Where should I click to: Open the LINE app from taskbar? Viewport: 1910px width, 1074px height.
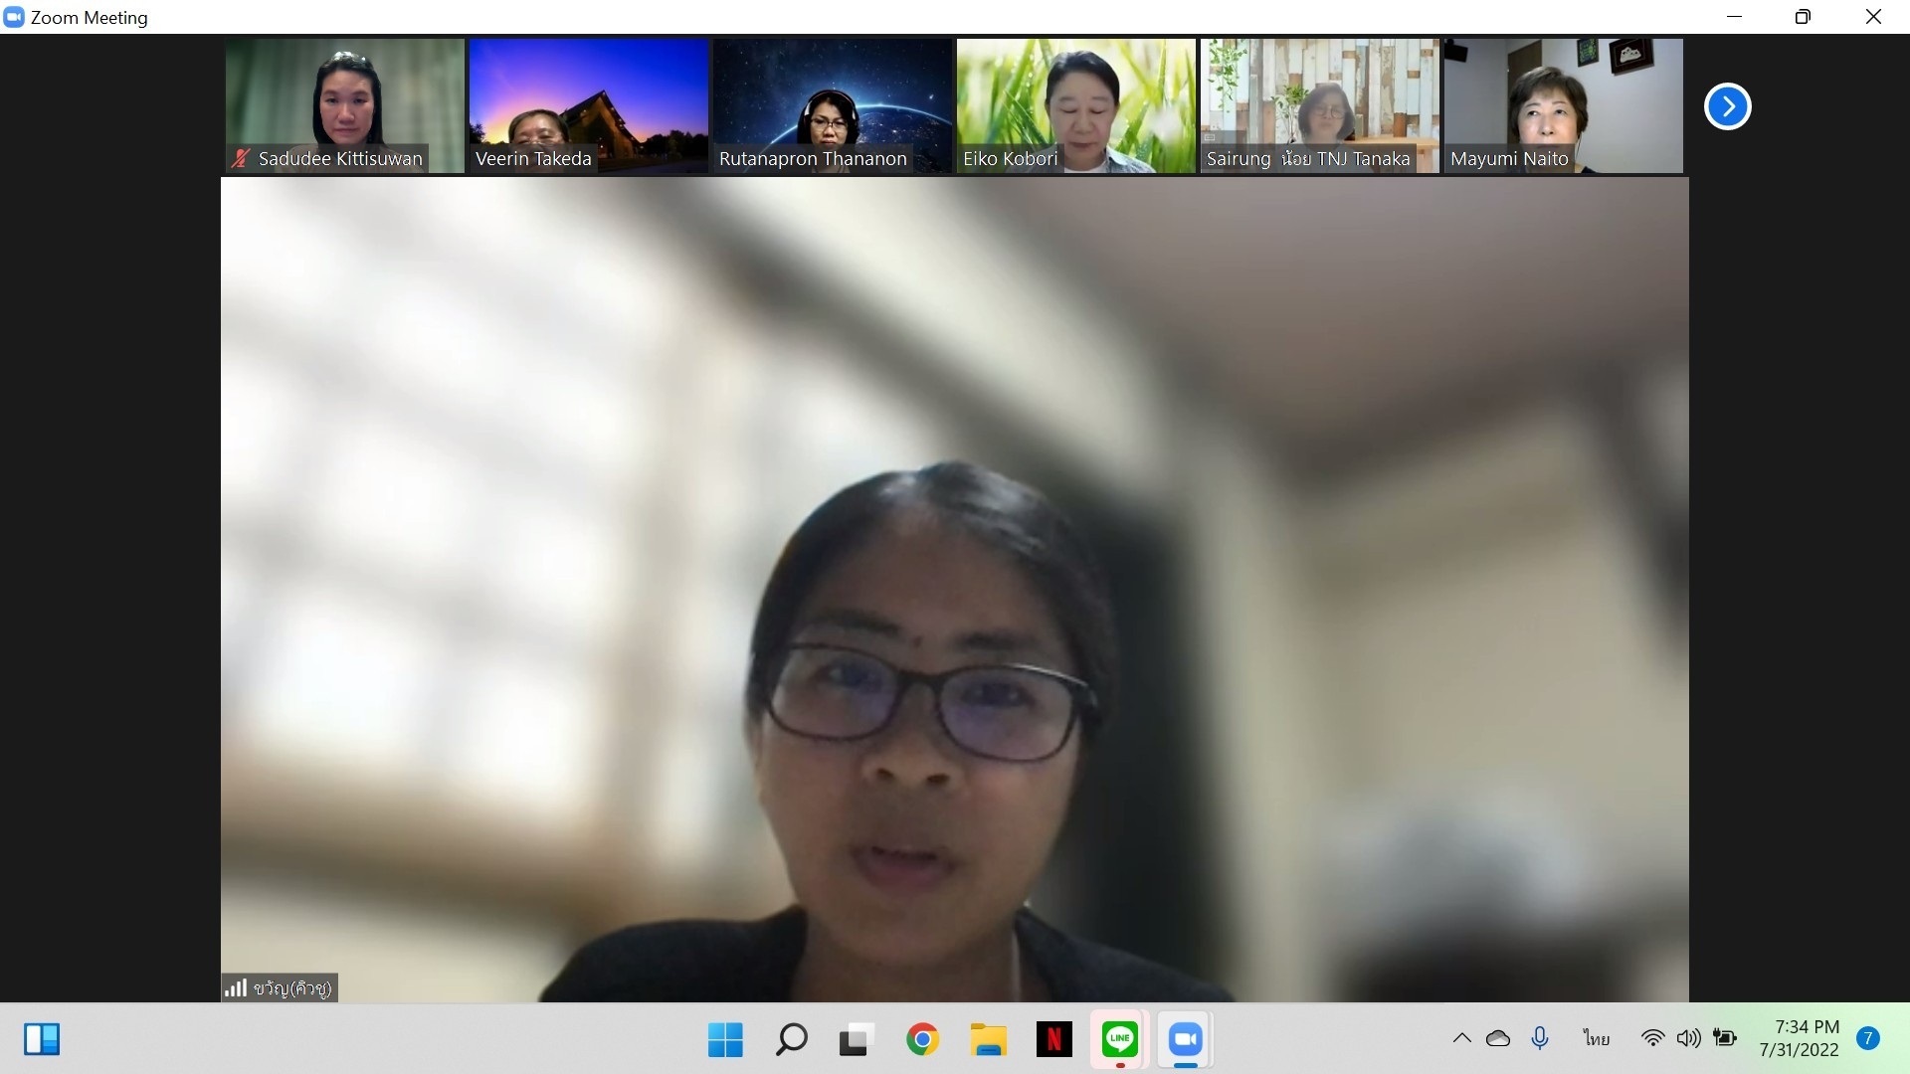point(1119,1040)
